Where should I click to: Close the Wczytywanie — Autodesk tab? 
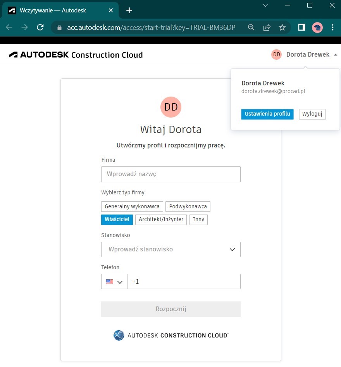(x=111, y=10)
